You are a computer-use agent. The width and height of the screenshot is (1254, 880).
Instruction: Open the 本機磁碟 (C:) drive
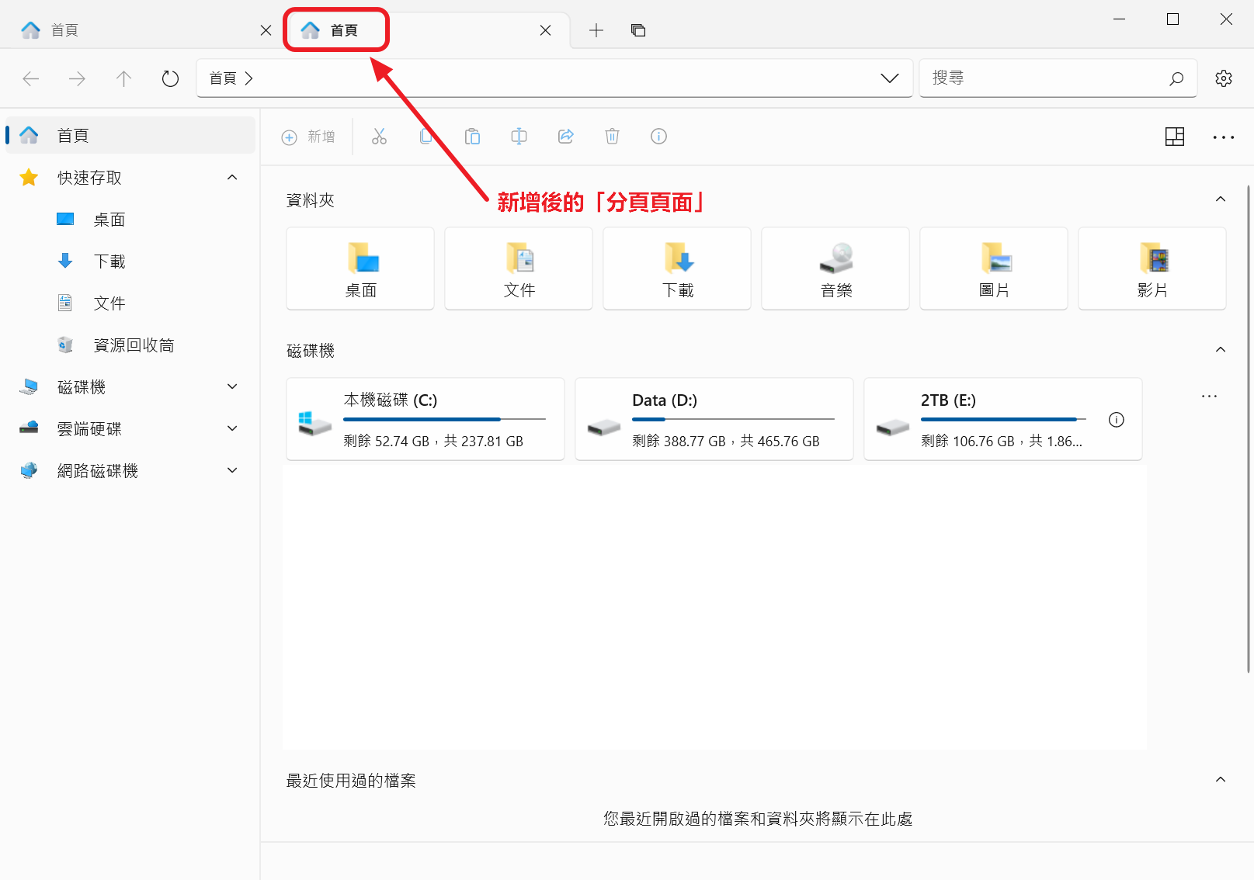coord(426,419)
